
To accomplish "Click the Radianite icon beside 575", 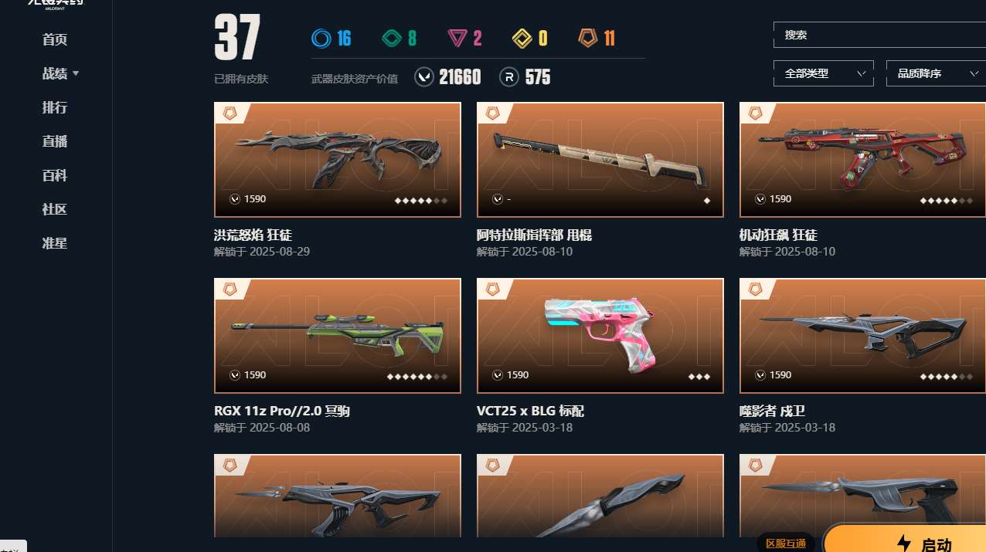I will 508,77.
